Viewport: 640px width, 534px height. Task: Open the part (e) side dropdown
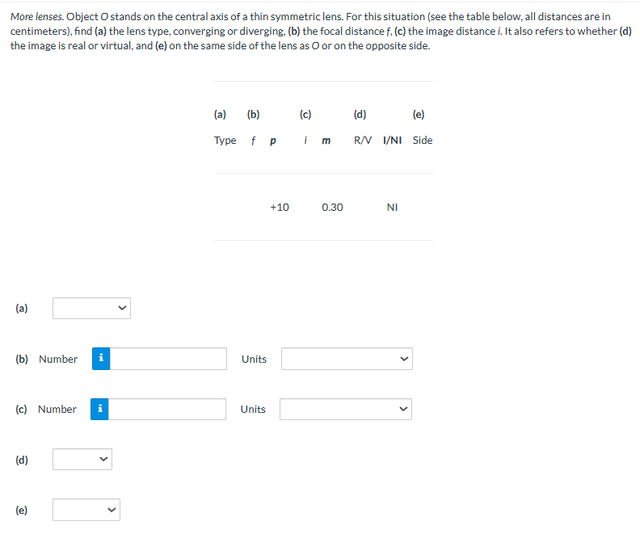(86, 510)
